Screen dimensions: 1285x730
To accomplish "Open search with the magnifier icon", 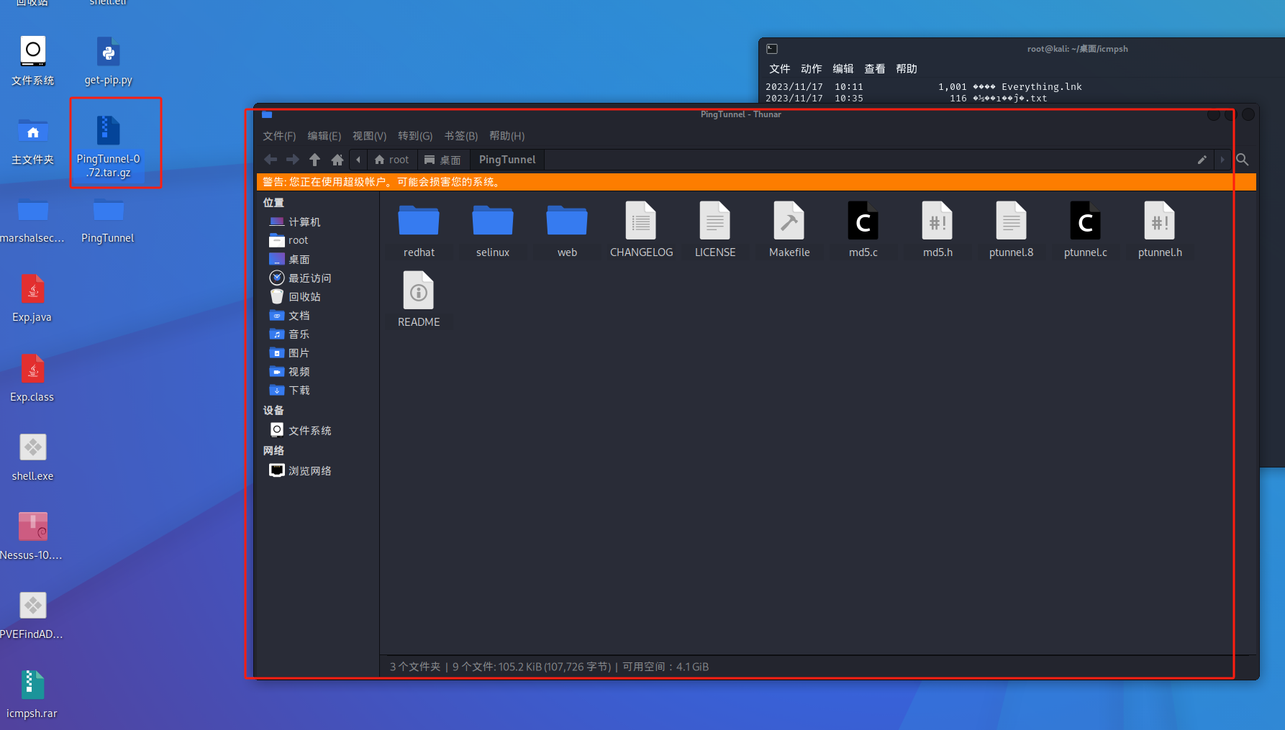I will pyautogui.click(x=1243, y=160).
